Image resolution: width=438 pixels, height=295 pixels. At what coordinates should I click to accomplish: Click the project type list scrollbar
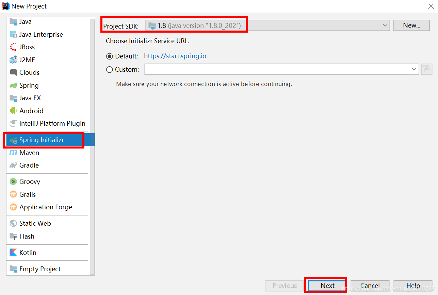tap(92, 146)
